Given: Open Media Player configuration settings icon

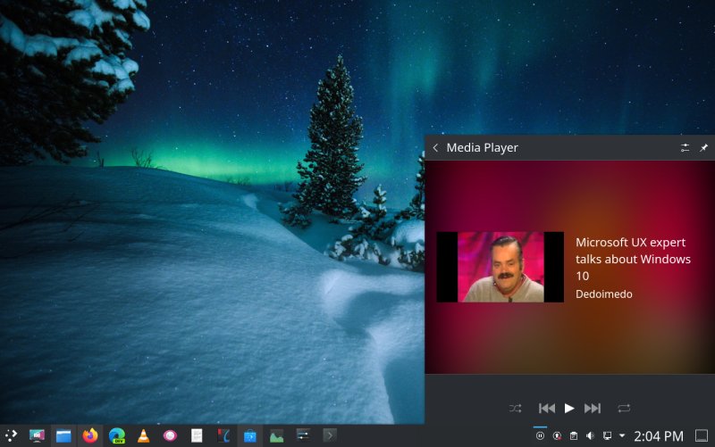Looking at the screenshot, I should [685, 148].
